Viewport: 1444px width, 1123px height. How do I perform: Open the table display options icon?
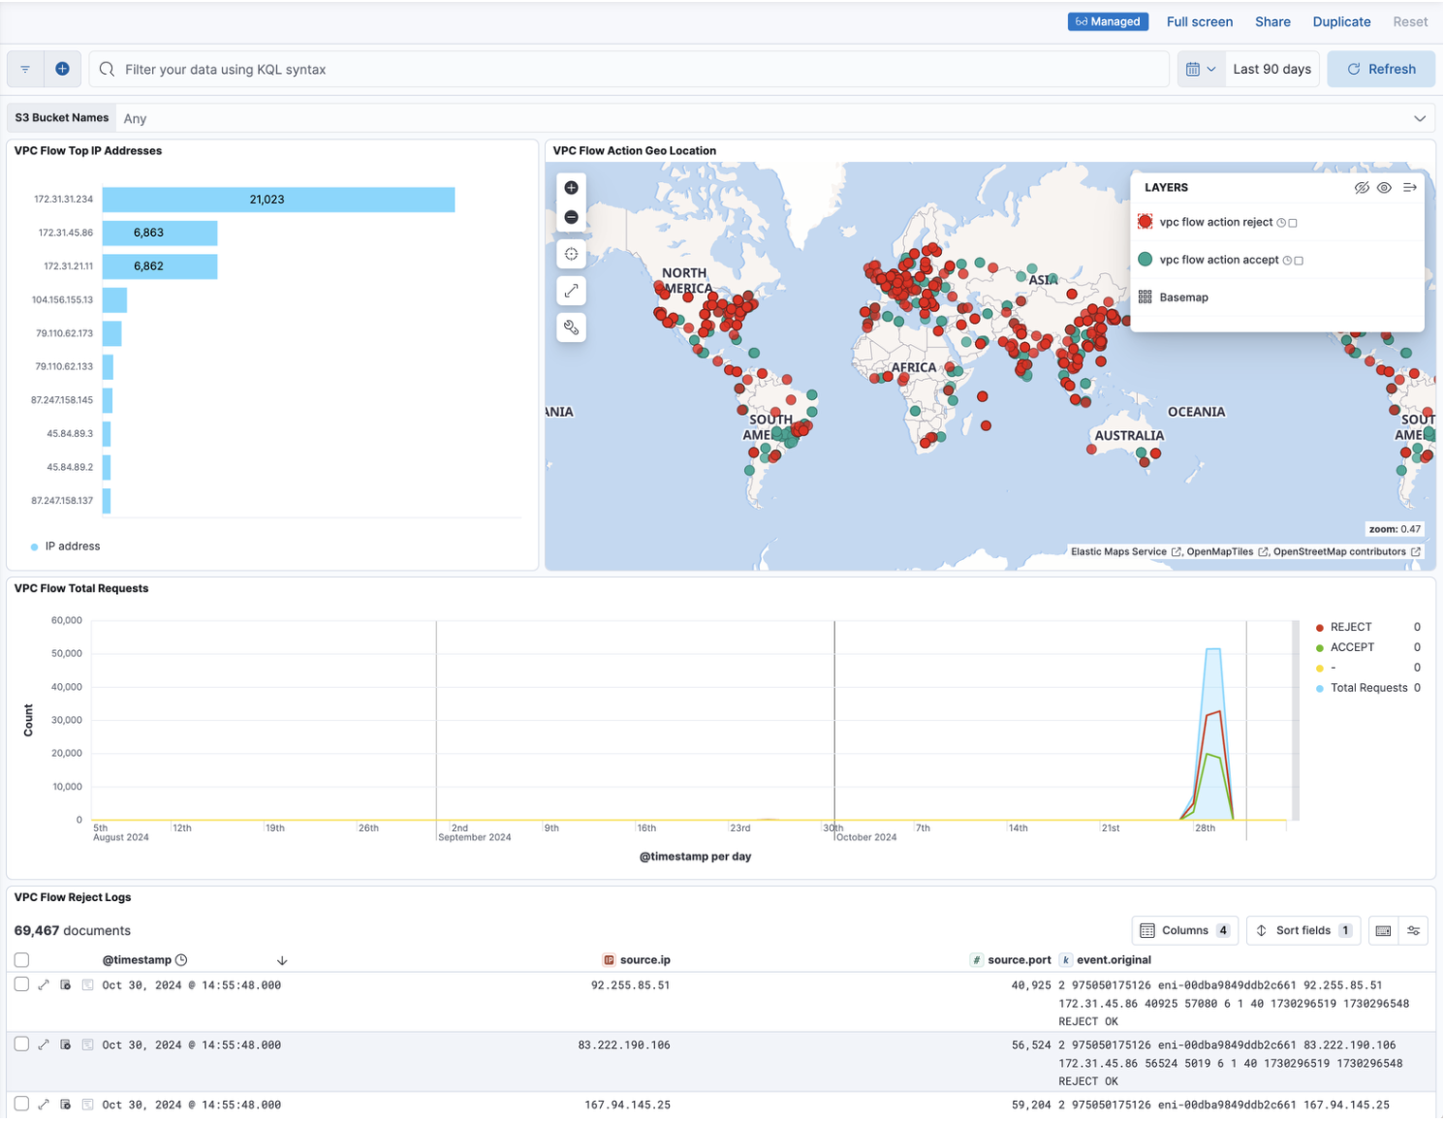pos(1414,931)
